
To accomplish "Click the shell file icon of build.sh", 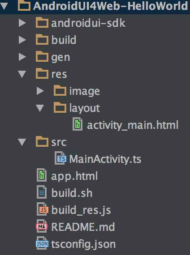I will pos(42,192).
